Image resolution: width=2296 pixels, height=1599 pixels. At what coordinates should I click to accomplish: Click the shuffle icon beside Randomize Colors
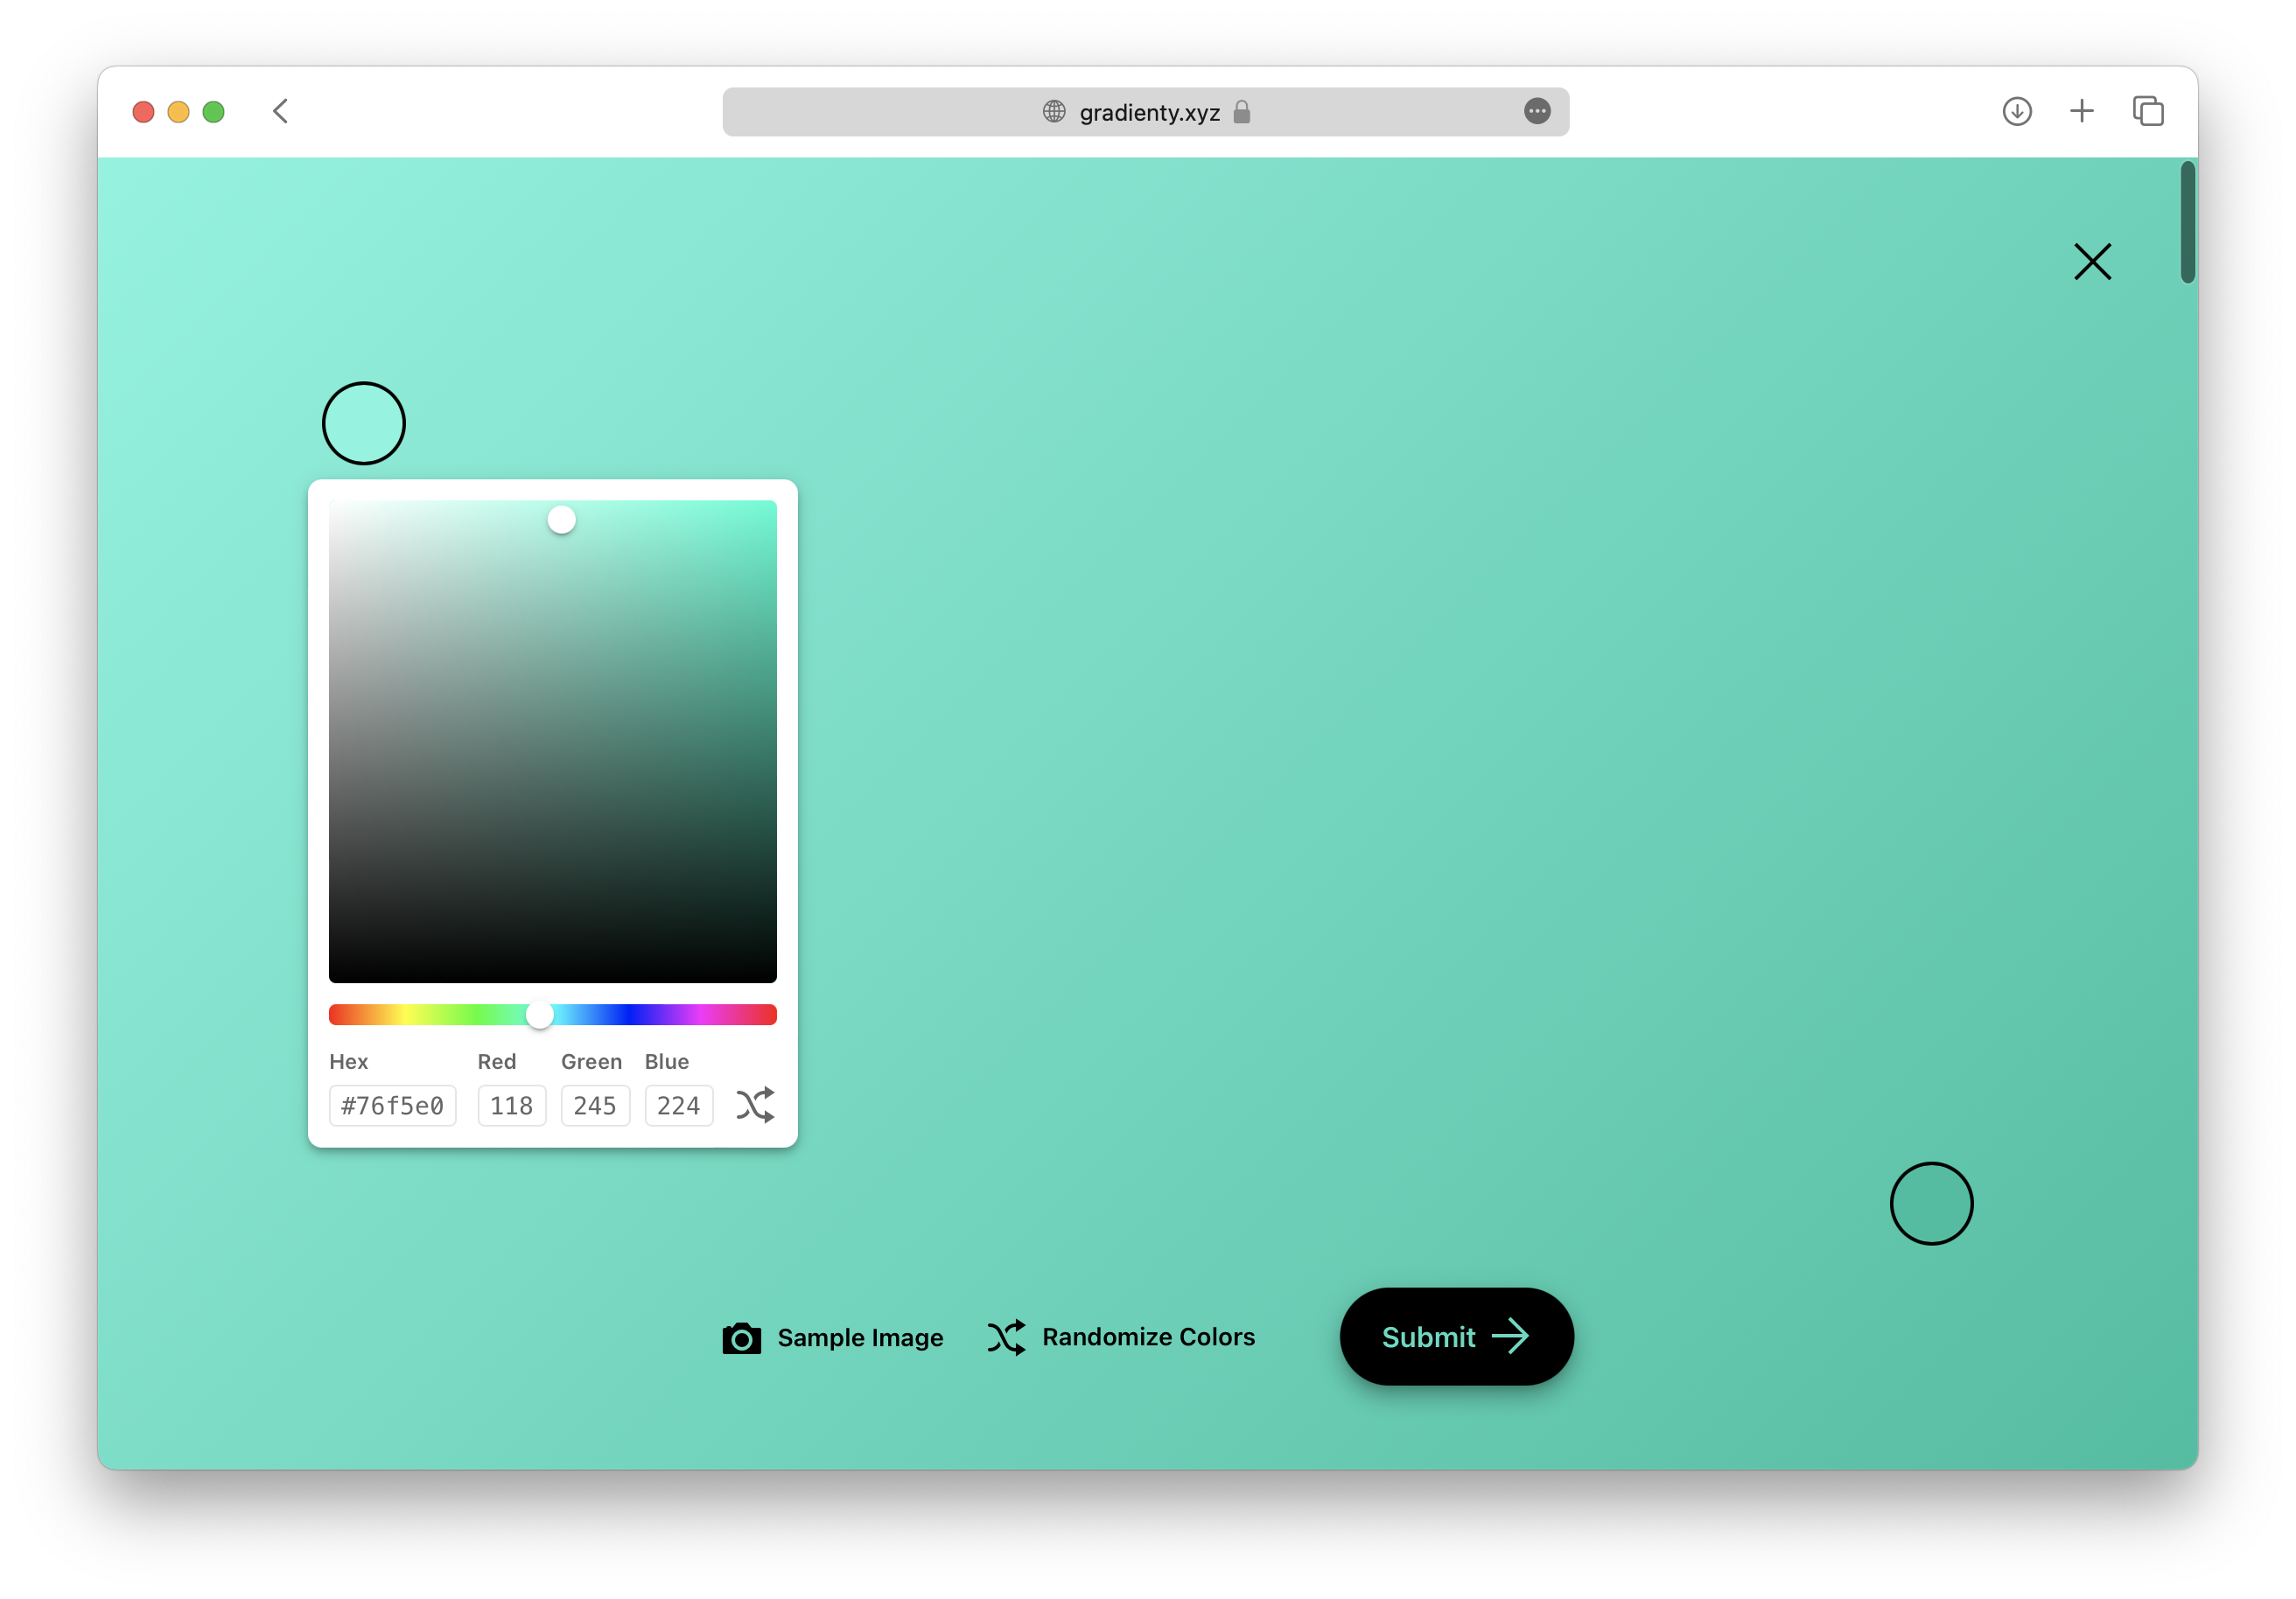coord(1006,1337)
